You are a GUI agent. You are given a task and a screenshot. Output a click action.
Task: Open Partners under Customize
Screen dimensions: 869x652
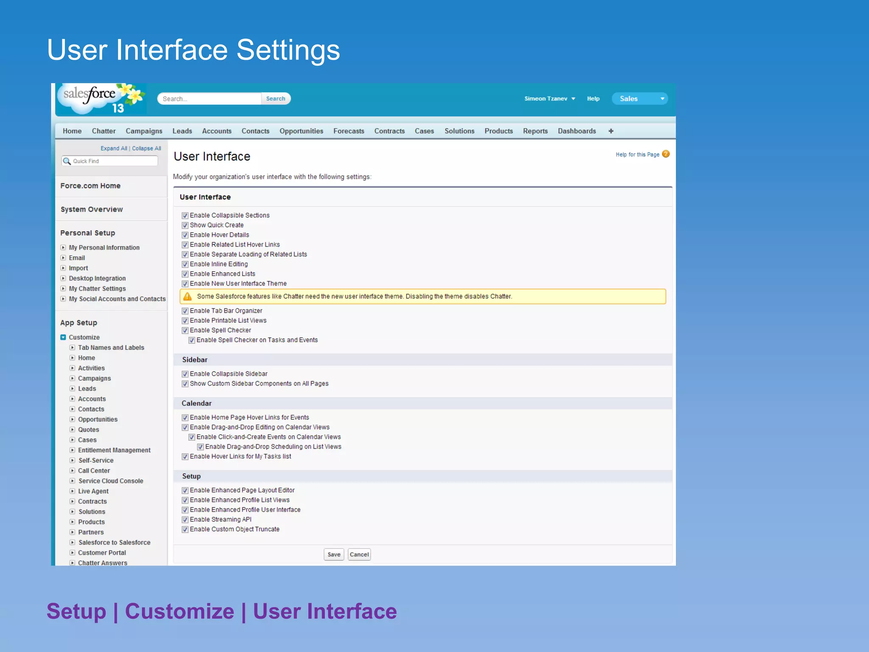(x=91, y=532)
